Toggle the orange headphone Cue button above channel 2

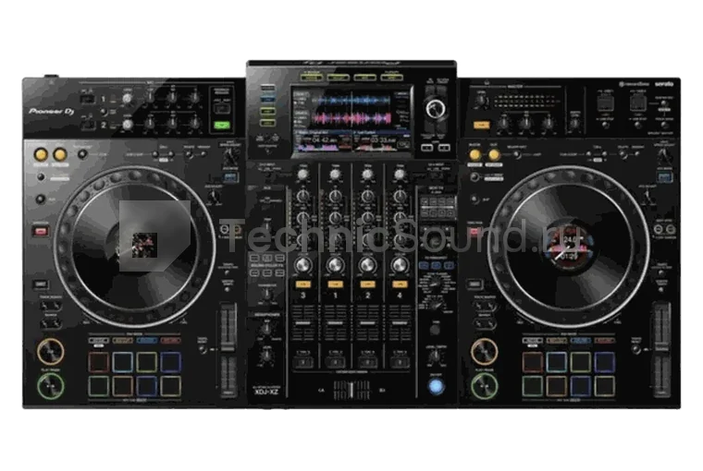(367, 284)
